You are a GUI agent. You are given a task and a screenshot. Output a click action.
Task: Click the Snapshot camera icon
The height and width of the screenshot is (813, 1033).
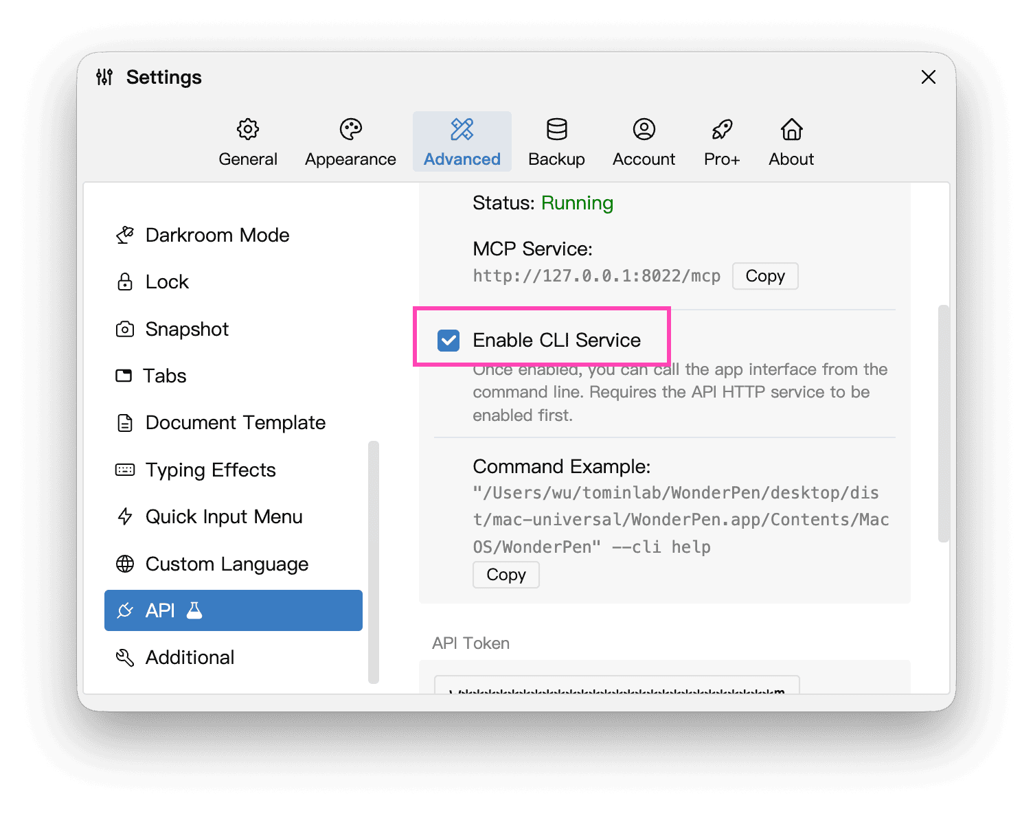pos(125,329)
